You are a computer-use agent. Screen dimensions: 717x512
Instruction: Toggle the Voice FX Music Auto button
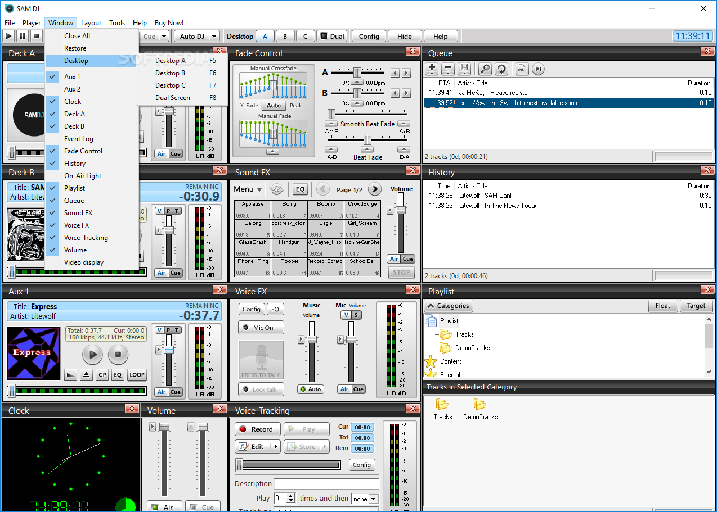[311, 389]
